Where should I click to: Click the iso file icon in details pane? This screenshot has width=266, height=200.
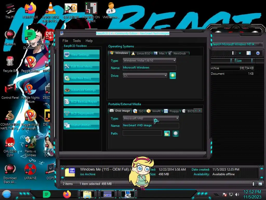[x=70, y=172]
